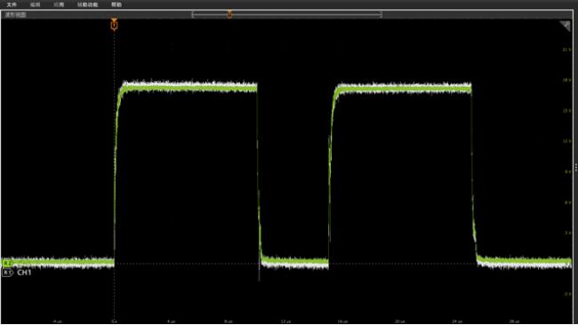Screen dimensions: 578x325
Task: Click the orange trigger marker in overview bar
Action: click(229, 14)
